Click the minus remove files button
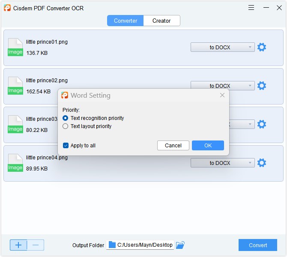 [x=36, y=245]
